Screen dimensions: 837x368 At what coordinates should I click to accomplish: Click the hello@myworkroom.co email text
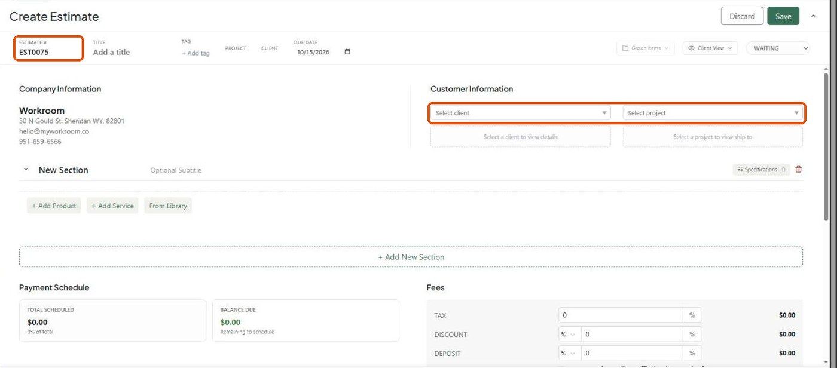tap(54, 131)
